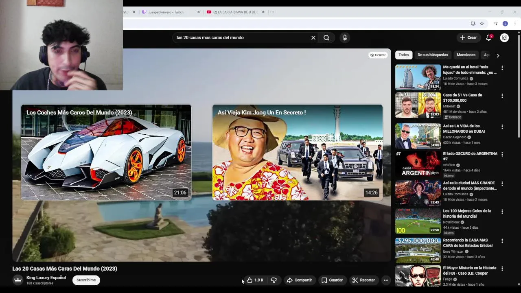Viewport: 521px width, 293px height.
Task: Dislike the video
Action: [x=274, y=280]
